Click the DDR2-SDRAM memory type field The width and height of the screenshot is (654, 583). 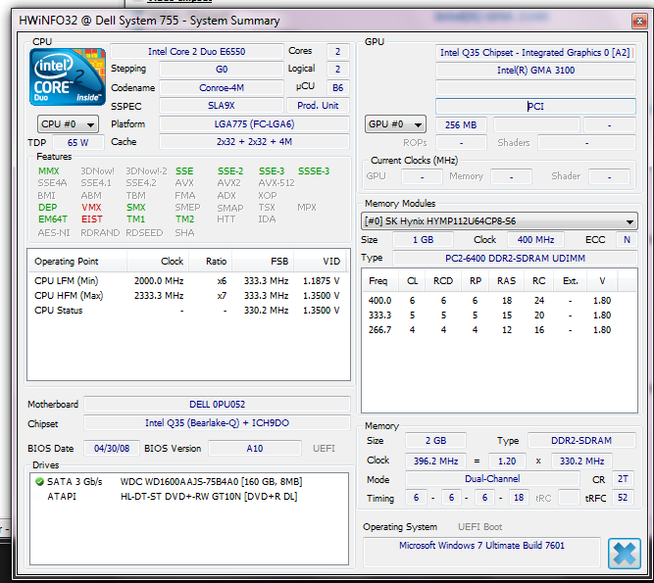(x=581, y=441)
